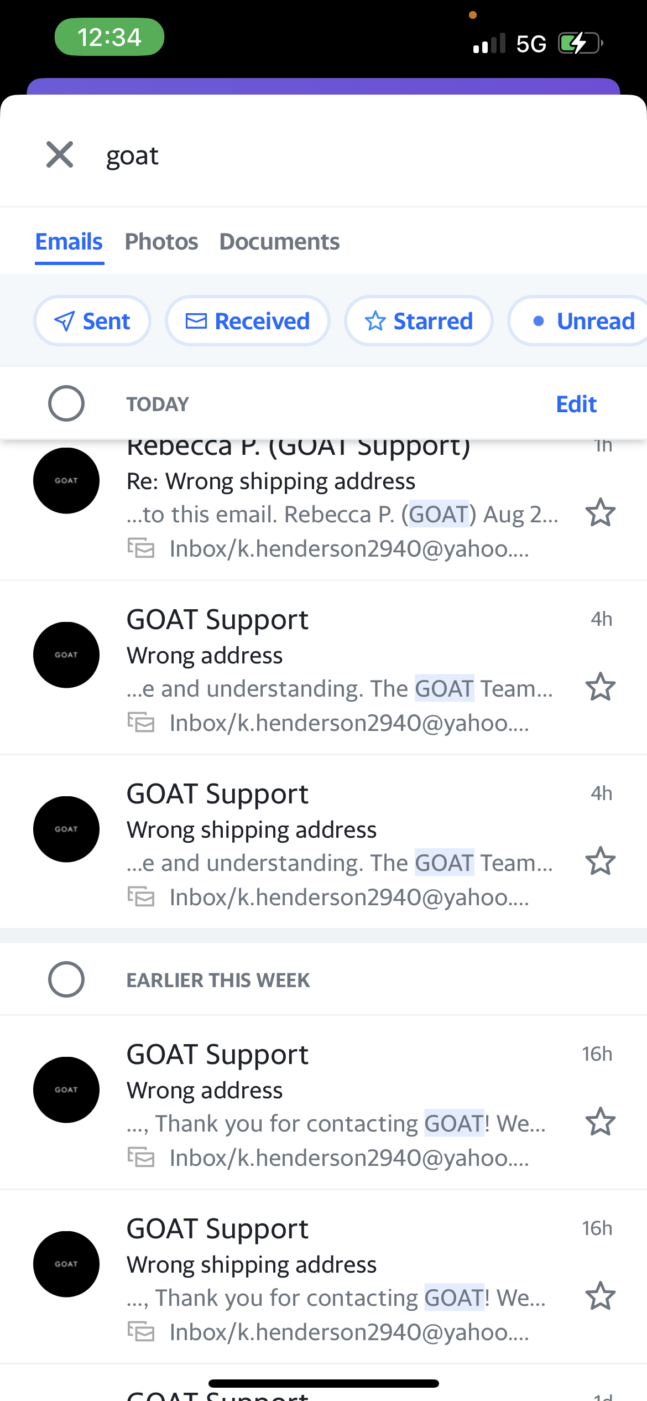This screenshot has width=647, height=1401.
Task: Star the 4h Wrong address email
Action: click(601, 687)
